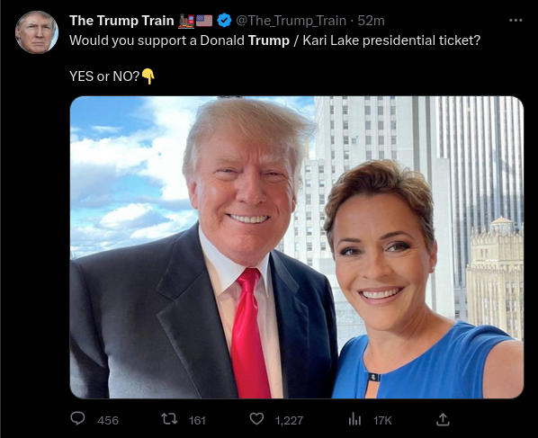
Task: Open the reply speech bubble icon
Action: pyautogui.click(x=77, y=419)
